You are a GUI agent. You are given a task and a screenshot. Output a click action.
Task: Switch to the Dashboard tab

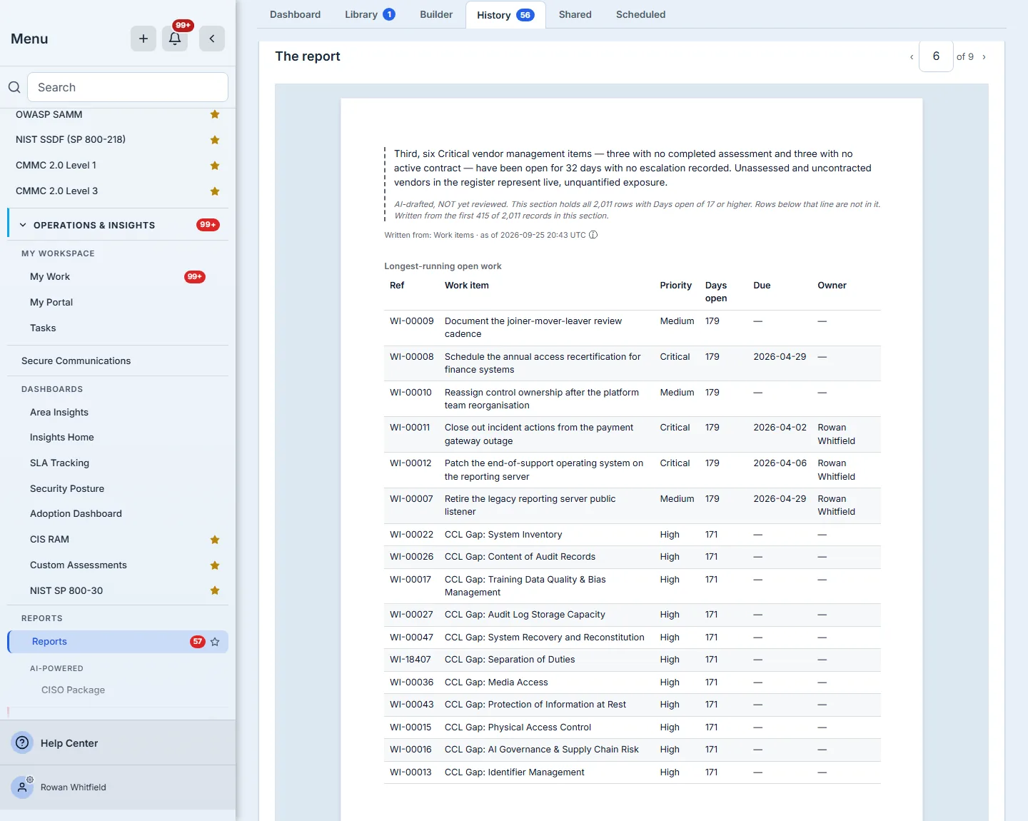click(295, 14)
